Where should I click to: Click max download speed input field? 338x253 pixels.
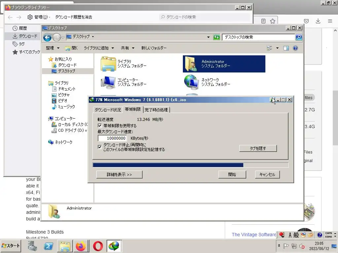(112, 138)
